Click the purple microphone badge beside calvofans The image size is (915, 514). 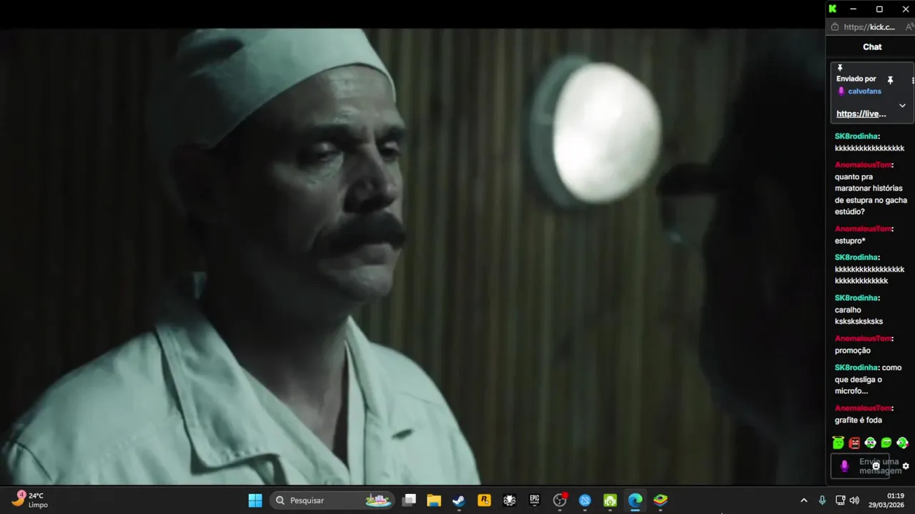tap(841, 91)
